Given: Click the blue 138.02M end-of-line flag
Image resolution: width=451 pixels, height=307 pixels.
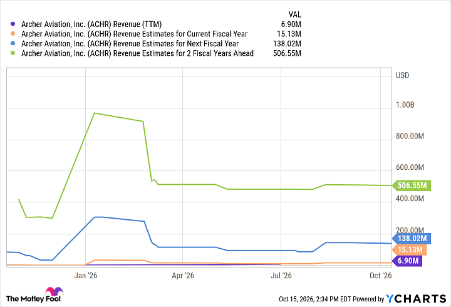Looking at the screenshot, I should tap(412, 239).
